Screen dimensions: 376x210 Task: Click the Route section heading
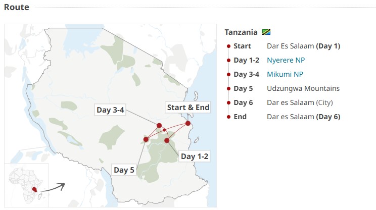click(x=17, y=7)
